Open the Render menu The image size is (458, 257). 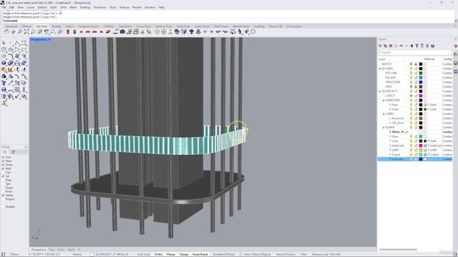(x=137, y=7)
